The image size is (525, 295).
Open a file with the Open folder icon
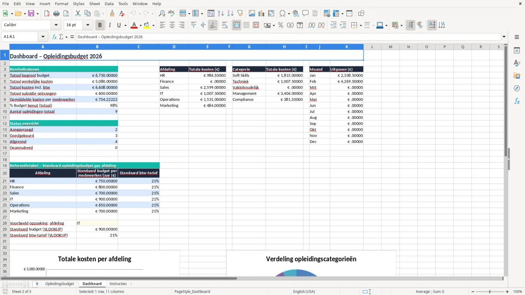[x=17, y=14]
